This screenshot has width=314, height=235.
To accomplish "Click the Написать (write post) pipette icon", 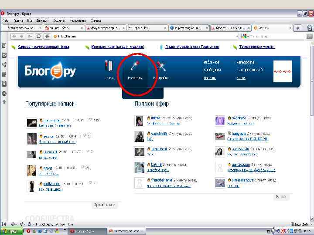I will pos(135,65).
